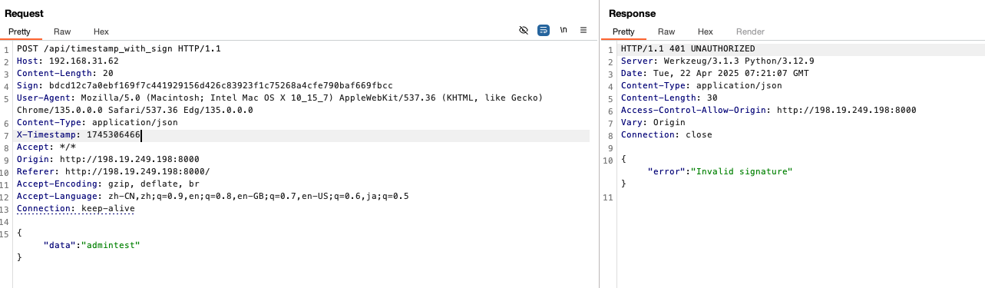The image size is (985, 288).
Task: Click the HTTP/1.1 401 UNAUTHORIZED status line
Action: (x=688, y=48)
